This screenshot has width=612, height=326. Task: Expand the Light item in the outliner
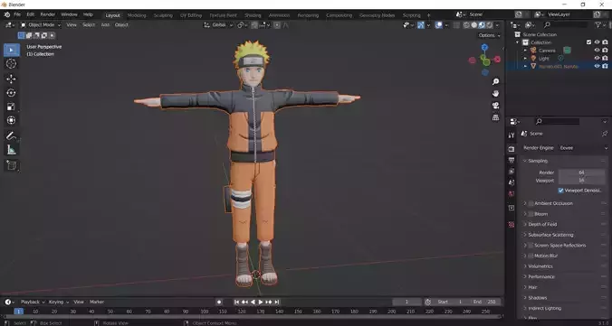(525, 59)
